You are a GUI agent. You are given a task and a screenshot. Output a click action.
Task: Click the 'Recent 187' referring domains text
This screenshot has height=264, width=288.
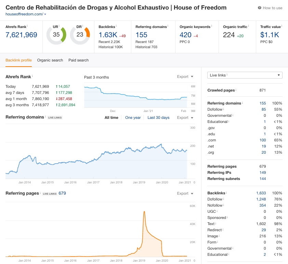point(145,42)
